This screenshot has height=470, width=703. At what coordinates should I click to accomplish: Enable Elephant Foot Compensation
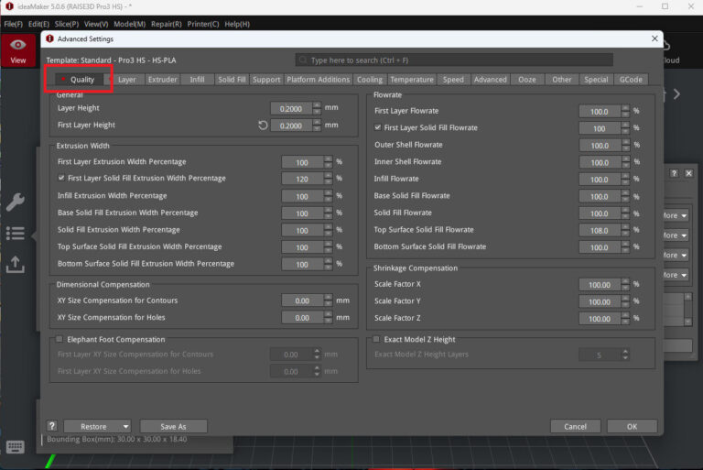click(59, 339)
